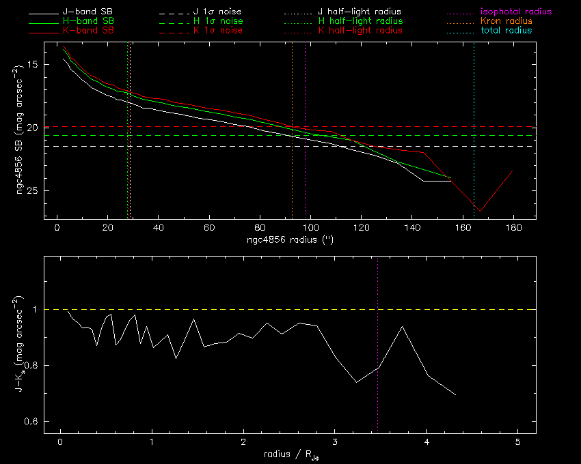Click the 180 tick label on radius axis

click(513, 228)
